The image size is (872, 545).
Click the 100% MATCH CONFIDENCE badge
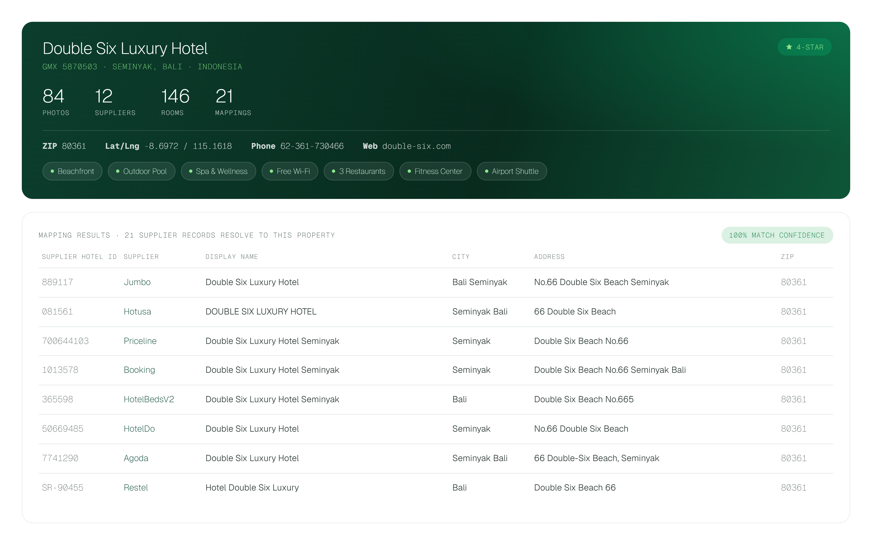[777, 235]
